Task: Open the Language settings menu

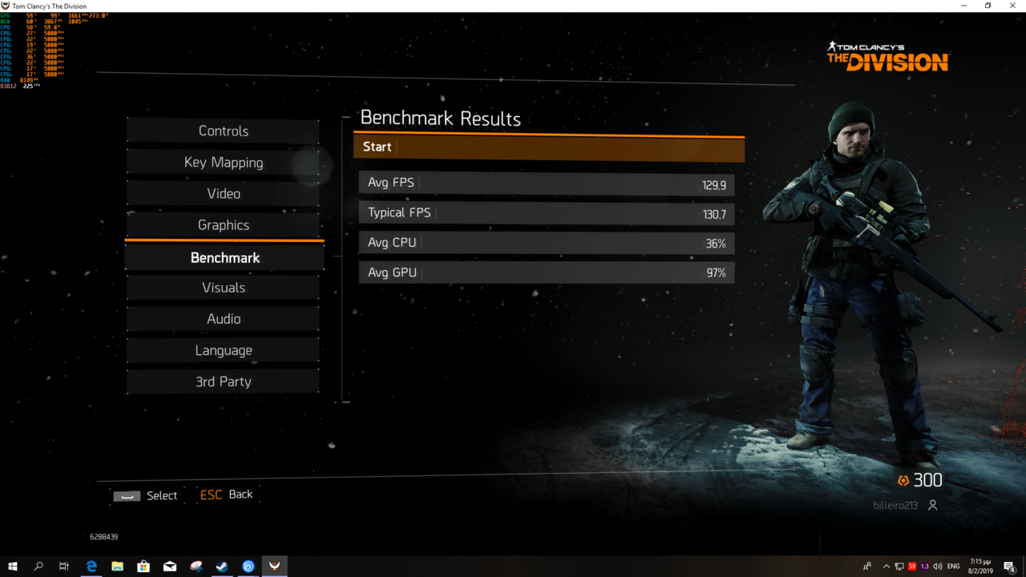Action: [223, 350]
